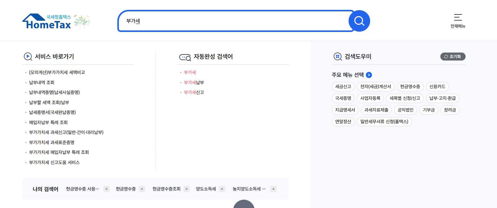Viewport: 497px width, 208px height.
Task: Open the 전체메뉴 hamburger menu
Action: pyautogui.click(x=458, y=21)
